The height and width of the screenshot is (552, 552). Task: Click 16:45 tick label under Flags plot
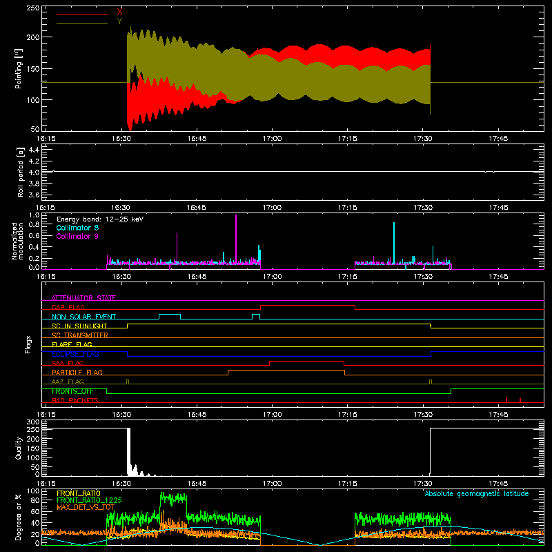click(197, 415)
